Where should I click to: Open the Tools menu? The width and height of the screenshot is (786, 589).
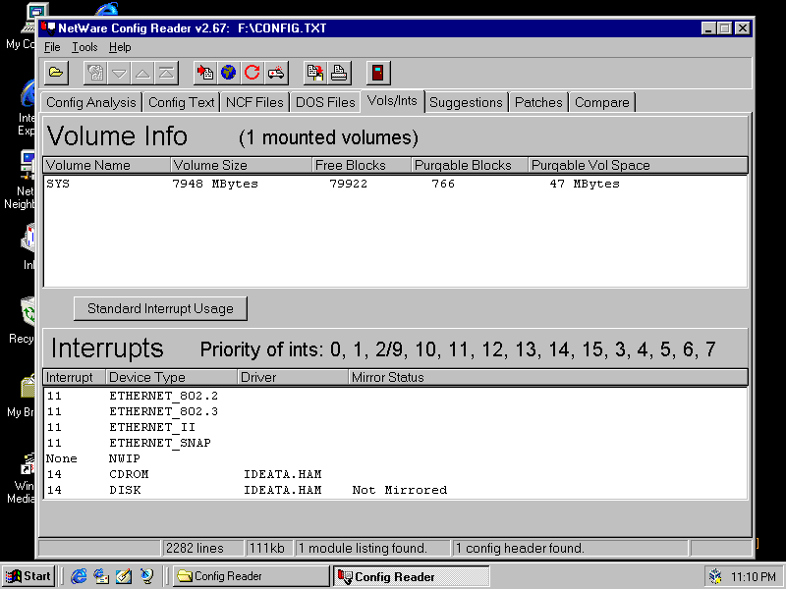(x=84, y=47)
